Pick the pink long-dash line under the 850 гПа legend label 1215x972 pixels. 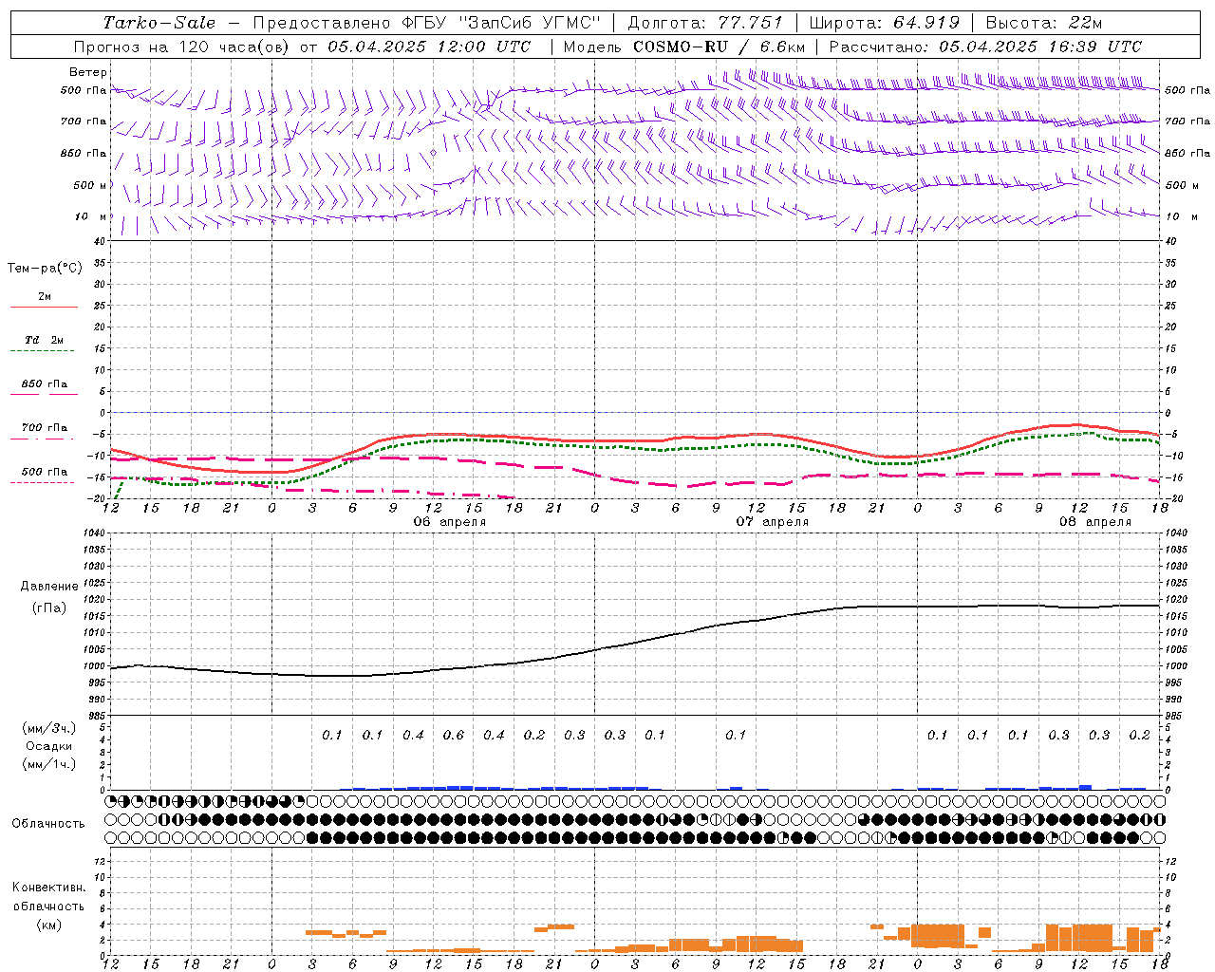point(44,394)
